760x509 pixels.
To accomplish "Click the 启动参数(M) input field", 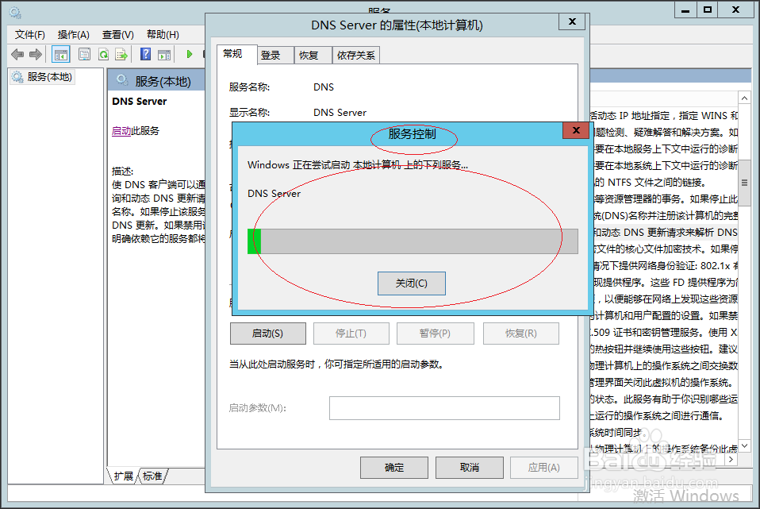I will tap(444, 408).
